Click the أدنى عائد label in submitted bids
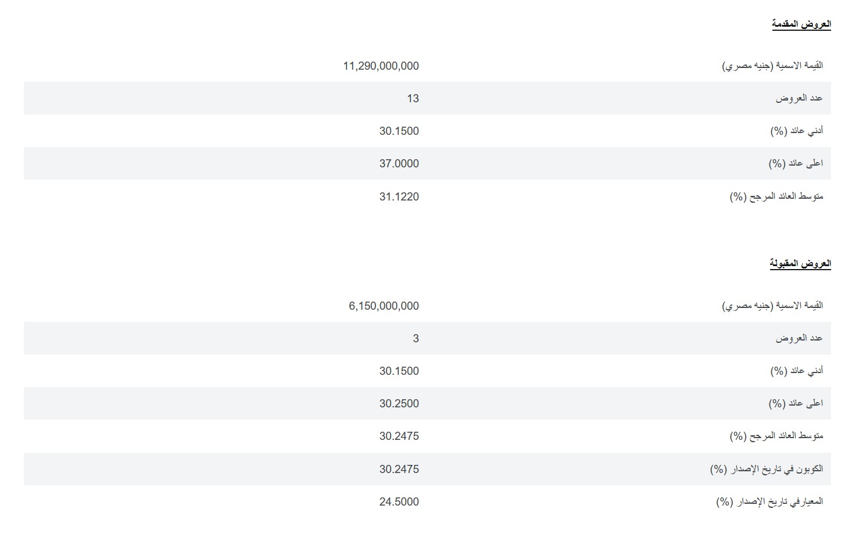 pos(797,131)
